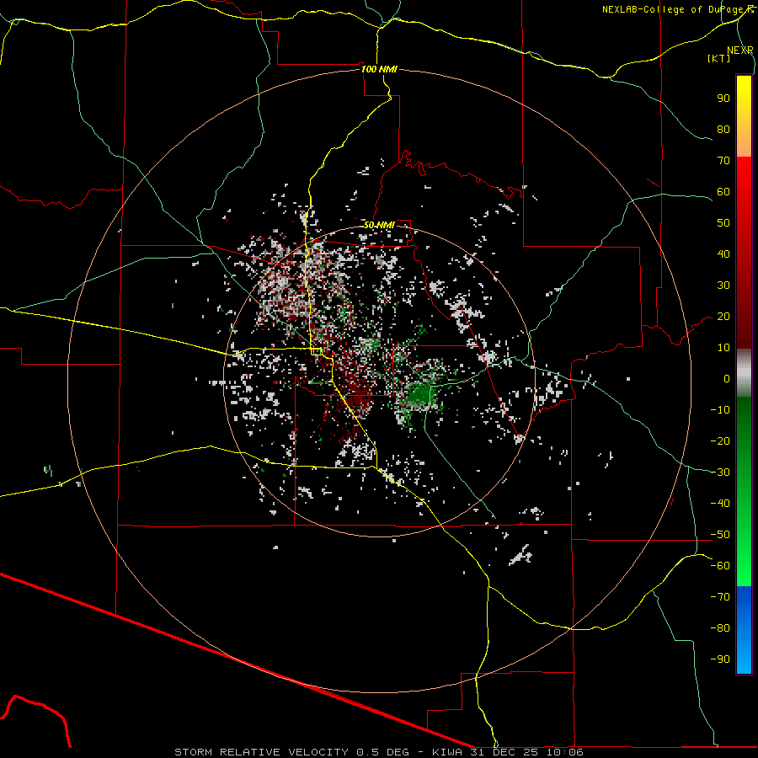Image resolution: width=758 pixels, height=758 pixels.
Task: Click the -30 value on velocity scale
Action: click(720, 472)
